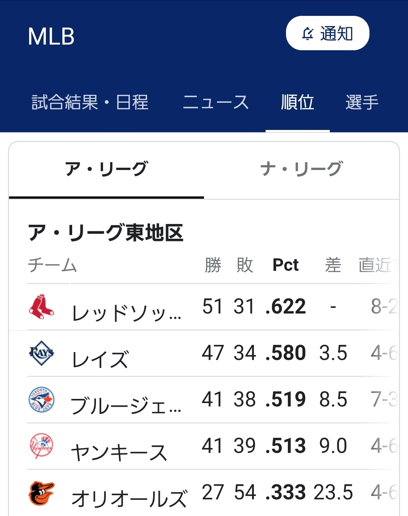Select the ア・リーグ league tab
The image size is (408, 516).
(106, 169)
